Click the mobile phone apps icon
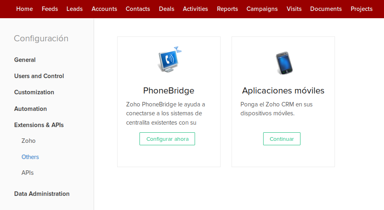The image size is (384, 210). pyautogui.click(x=283, y=63)
